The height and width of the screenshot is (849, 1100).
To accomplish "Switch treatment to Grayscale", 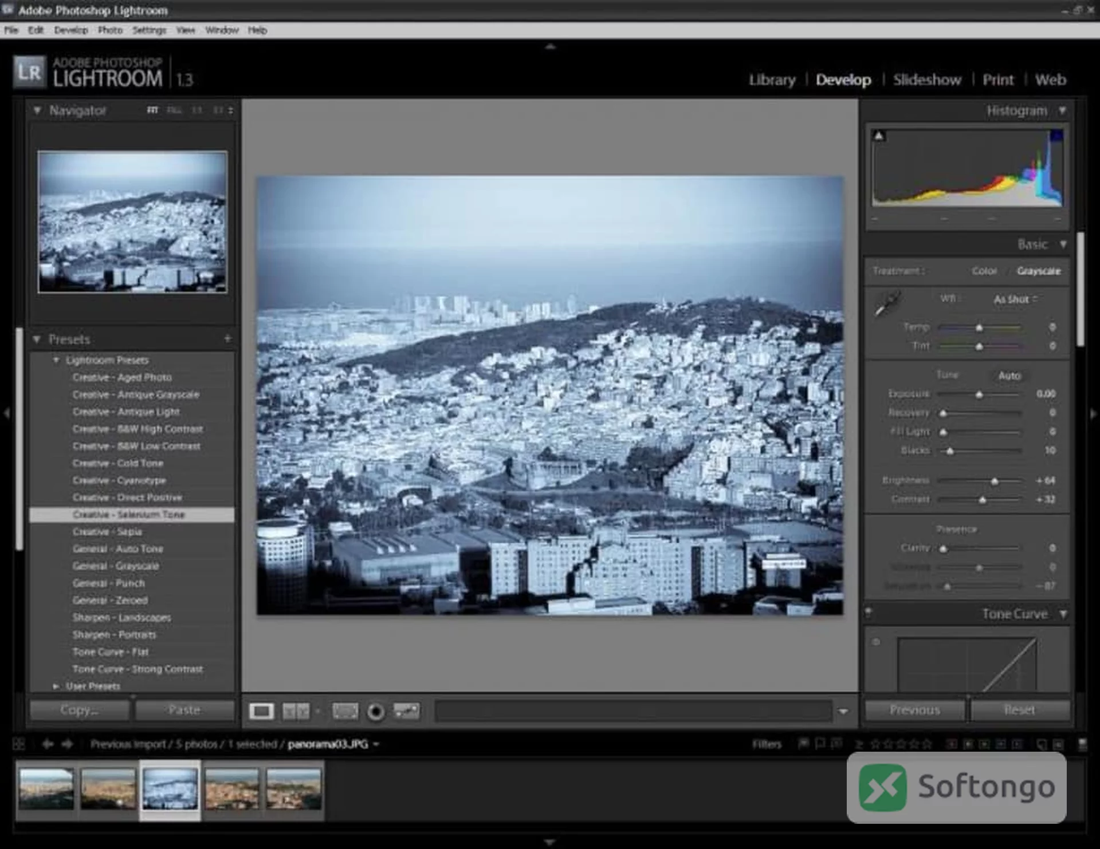I will tap(1039, 271).
